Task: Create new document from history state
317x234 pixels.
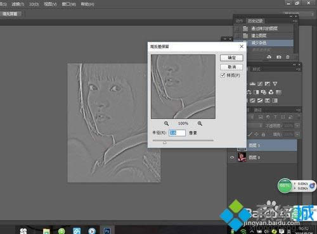Action: (269, 57)
